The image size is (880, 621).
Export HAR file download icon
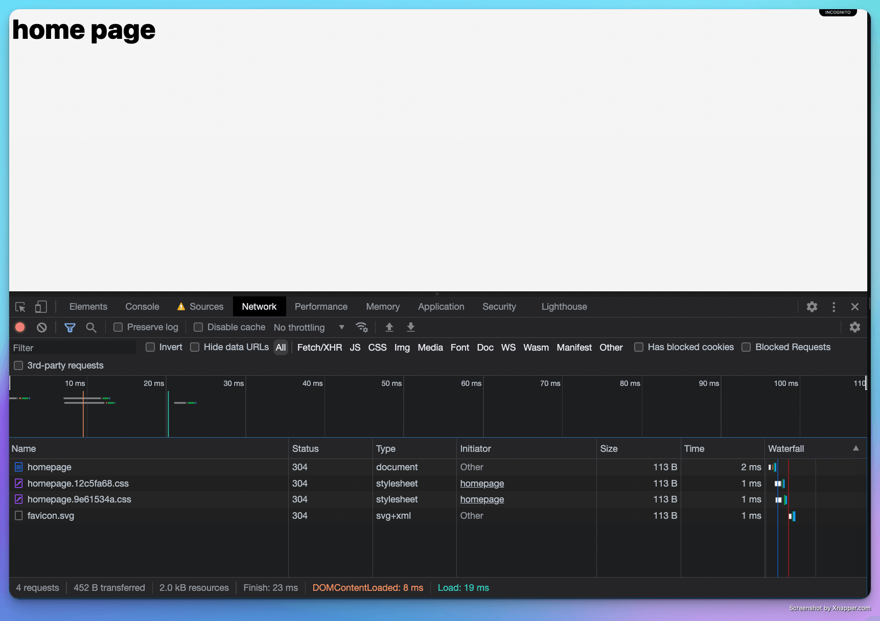411,327
